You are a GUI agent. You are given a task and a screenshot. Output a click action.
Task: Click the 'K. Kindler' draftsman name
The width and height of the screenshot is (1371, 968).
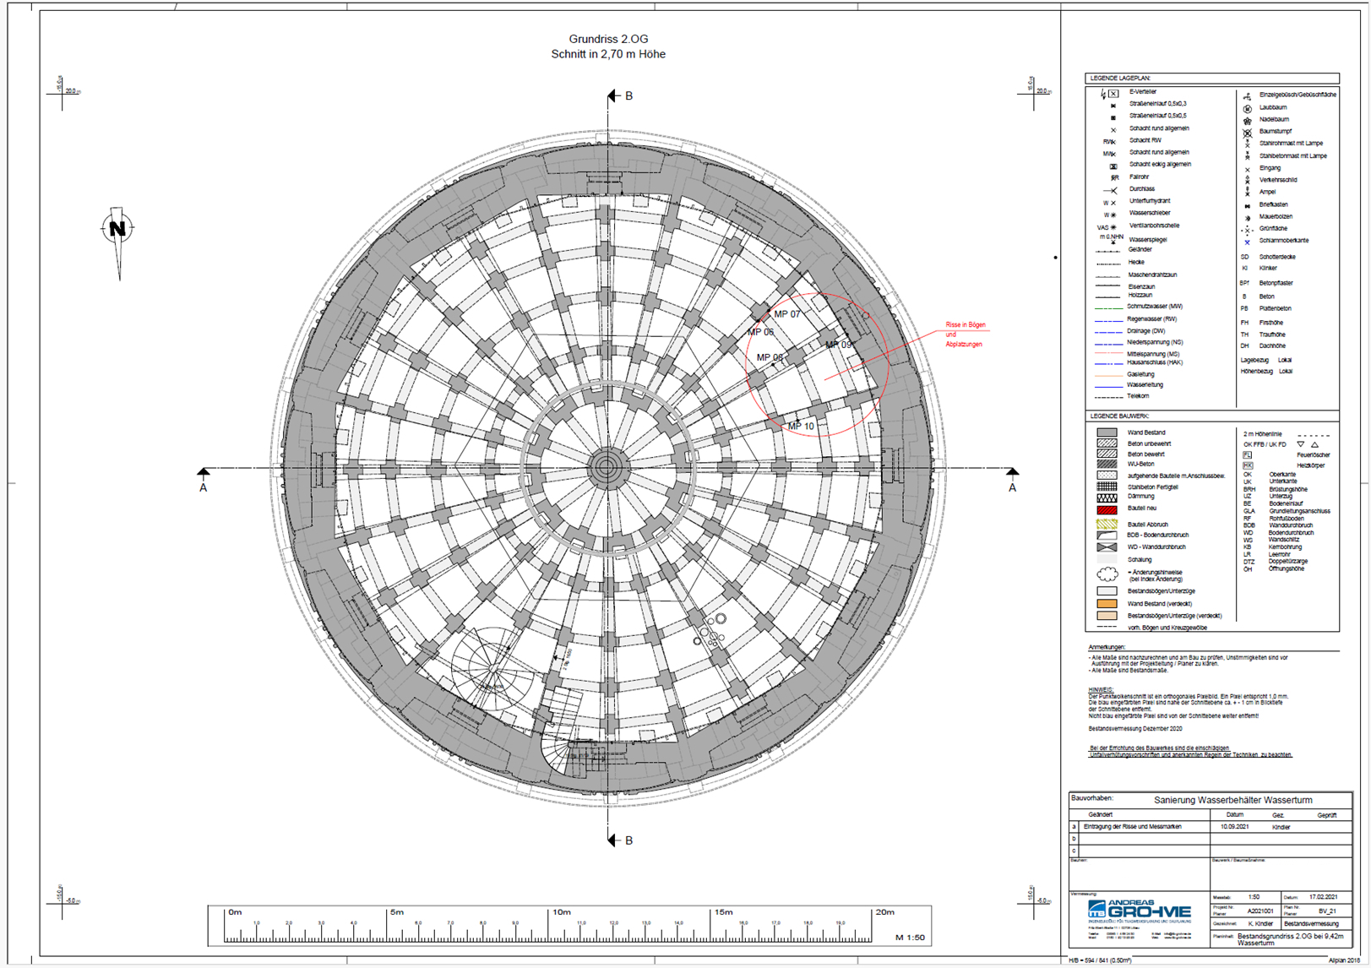click(x=1260, y=923)
